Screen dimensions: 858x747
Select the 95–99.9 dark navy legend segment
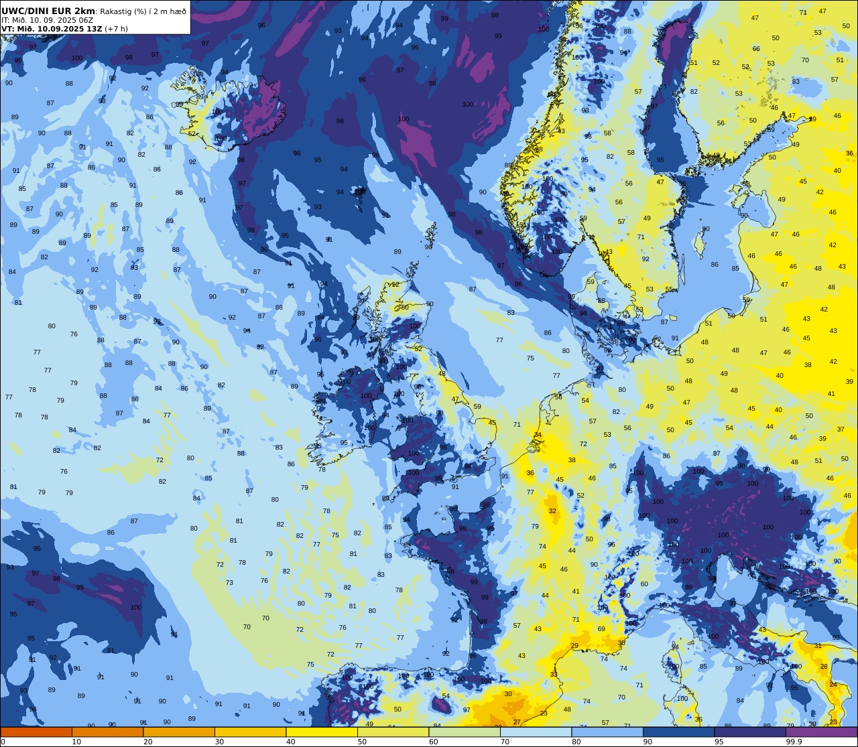point(750,732)
